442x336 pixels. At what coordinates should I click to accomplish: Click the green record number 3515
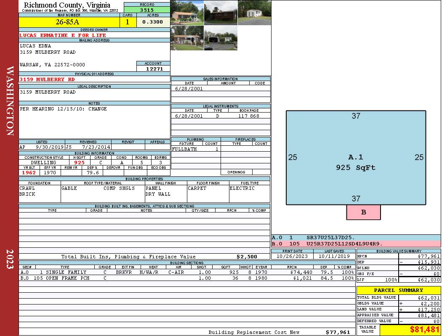tap(147, 10)
